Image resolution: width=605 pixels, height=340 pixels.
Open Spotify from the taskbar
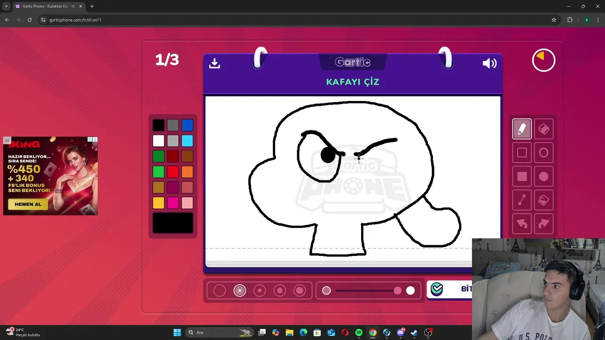click(x=359, y=332)
